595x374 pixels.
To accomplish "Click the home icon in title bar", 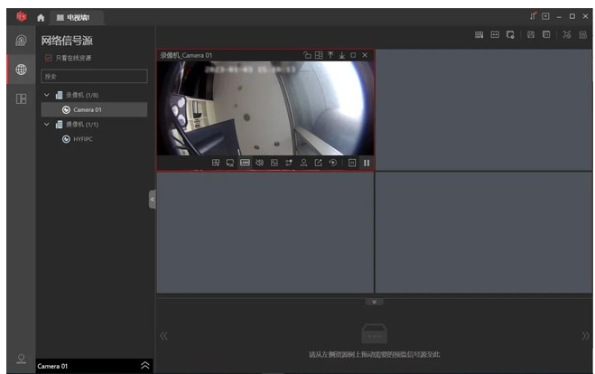I will 41,17.
